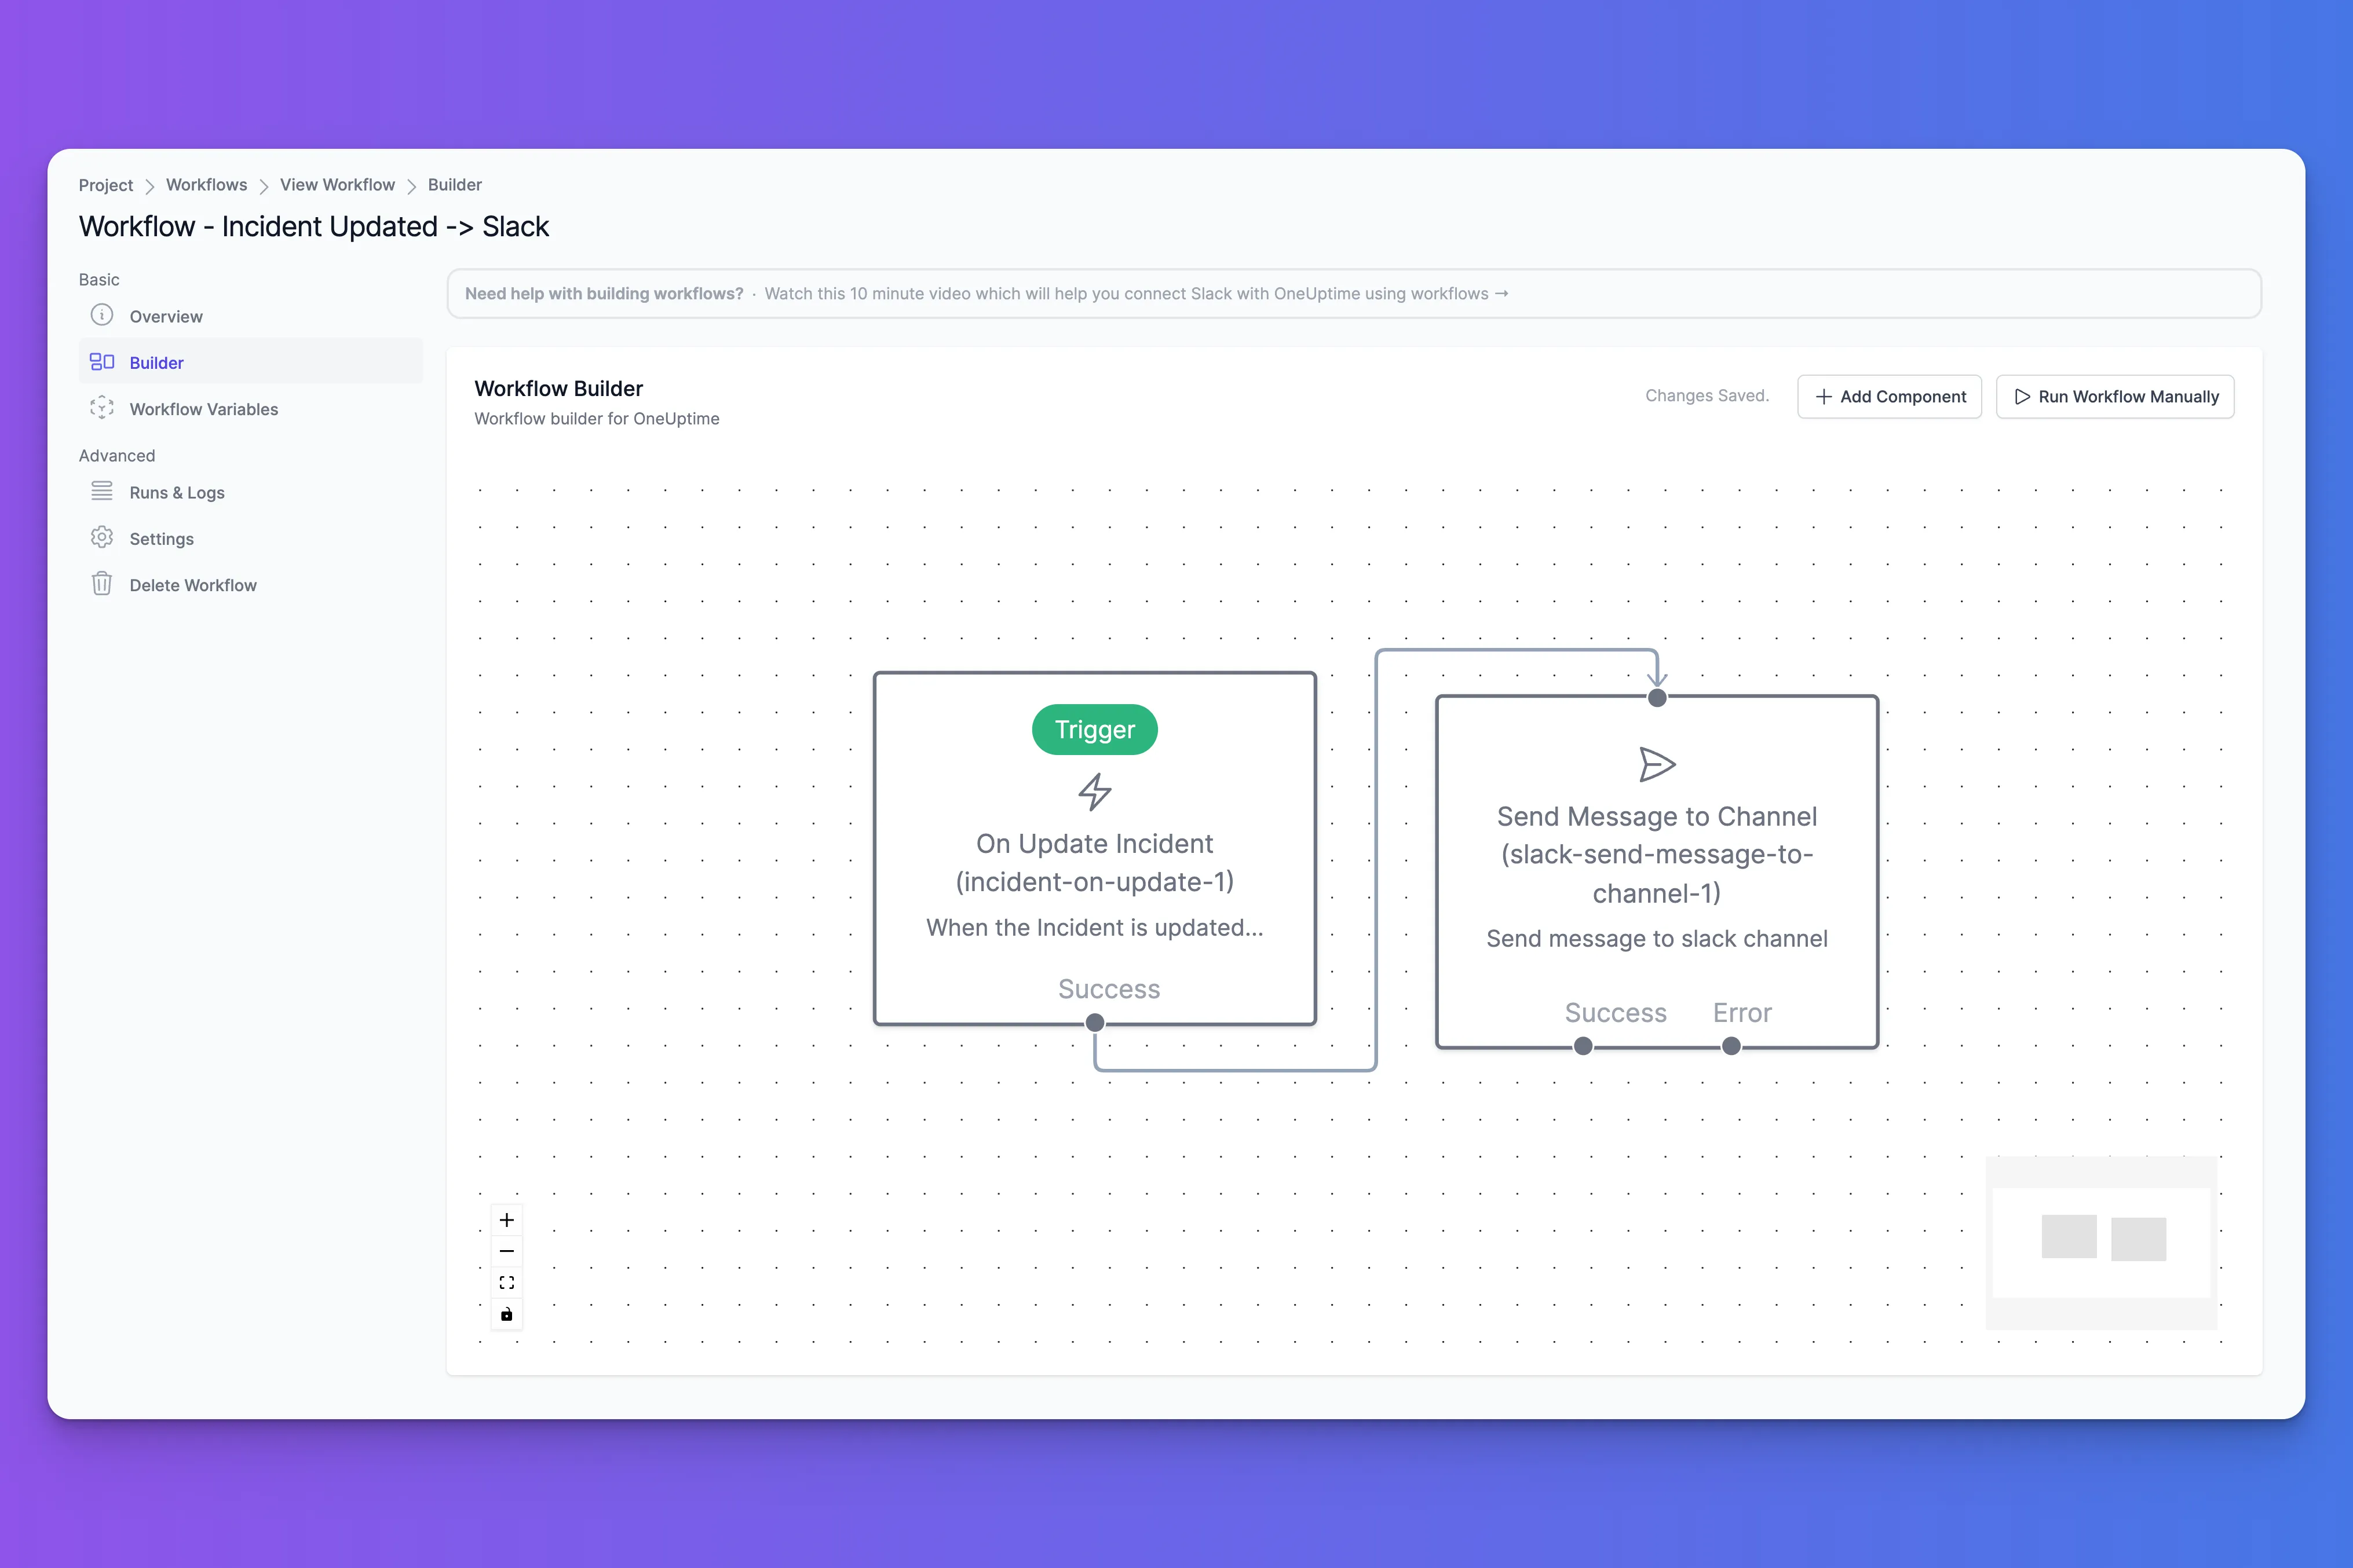
Task: Click the Builder breadcrumb
Action: pyautogui.click(x=454, y=185)
